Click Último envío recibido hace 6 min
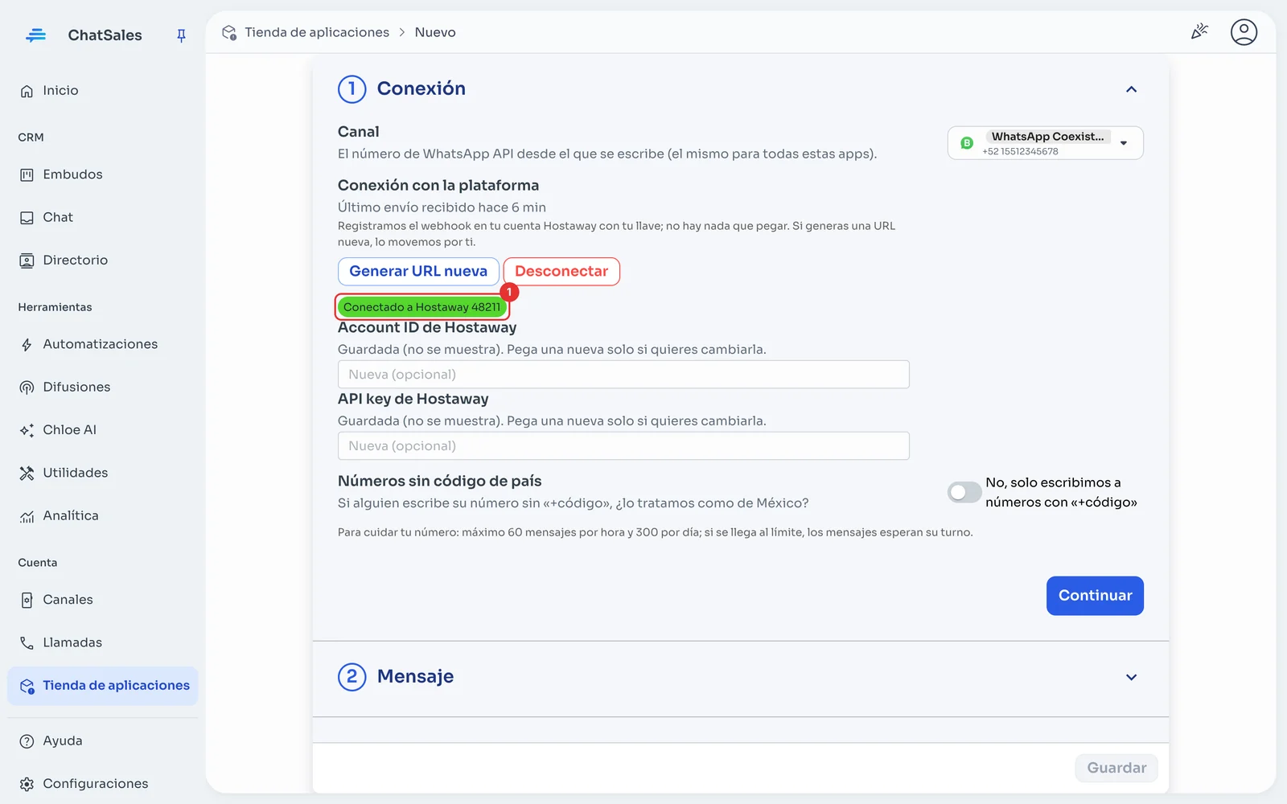1287x804 pixels. [442, 207]
